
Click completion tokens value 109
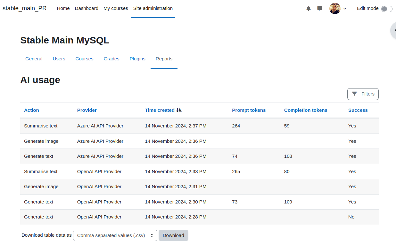pyautogui.click(x=288, y=202)
